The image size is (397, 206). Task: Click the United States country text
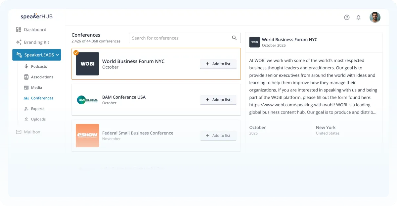click(x=328, y=133)
